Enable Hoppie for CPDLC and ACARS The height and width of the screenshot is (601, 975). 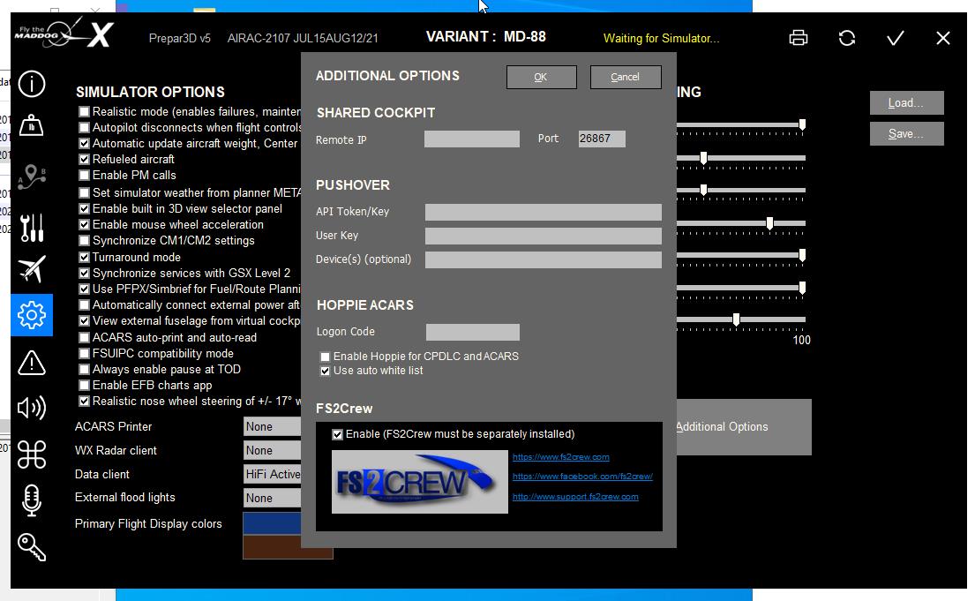(x=326, y=357)
